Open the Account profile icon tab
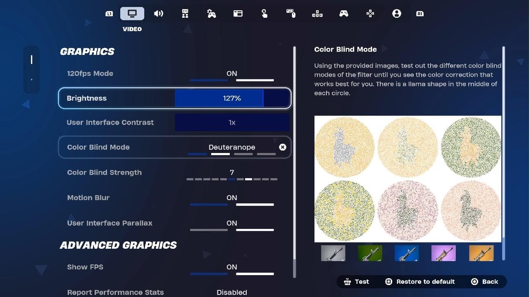This screenshot has width=529, height=297. [x=397, y=14]
